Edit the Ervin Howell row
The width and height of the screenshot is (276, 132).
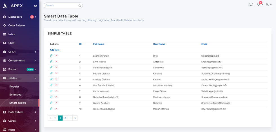coord(51,61)
